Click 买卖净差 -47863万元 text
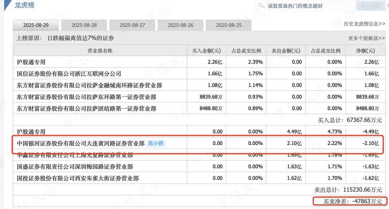Viewport: 389px width, 209px height. tap(353, 201)
